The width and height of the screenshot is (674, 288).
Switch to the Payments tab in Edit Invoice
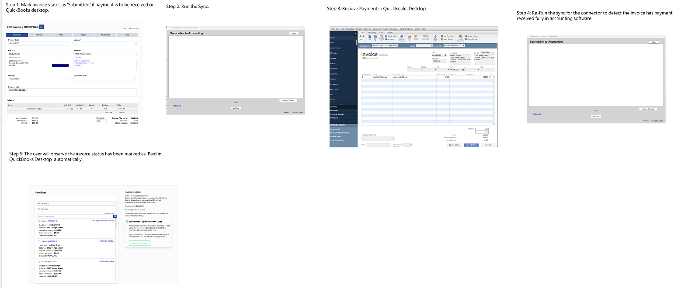click(39, 35)
